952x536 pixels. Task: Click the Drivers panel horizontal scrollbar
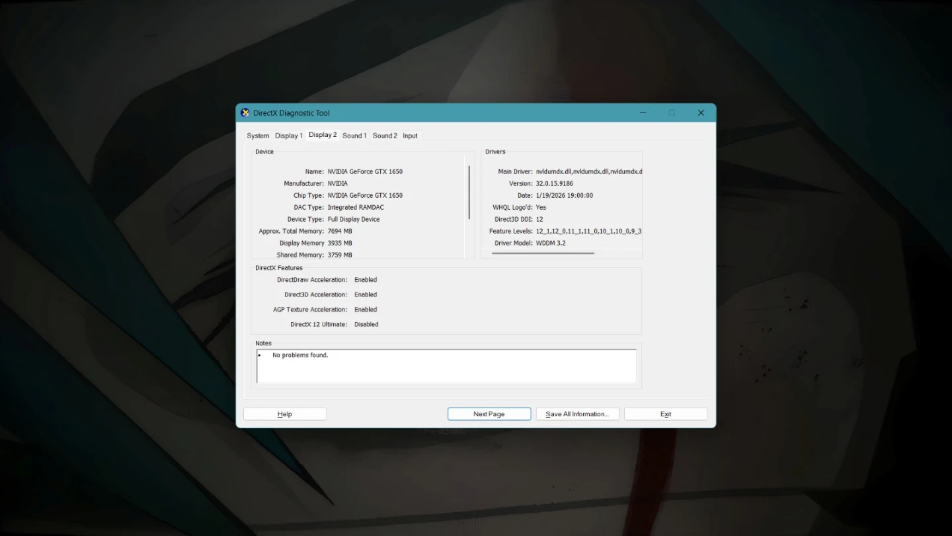pyautogui.click(x=543, y=253)
